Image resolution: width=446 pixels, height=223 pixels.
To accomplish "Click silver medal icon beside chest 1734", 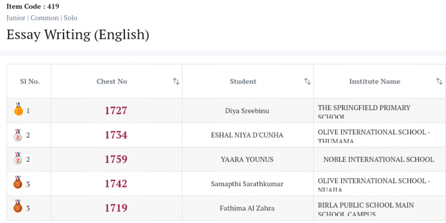I will click(x=18, y=134).
